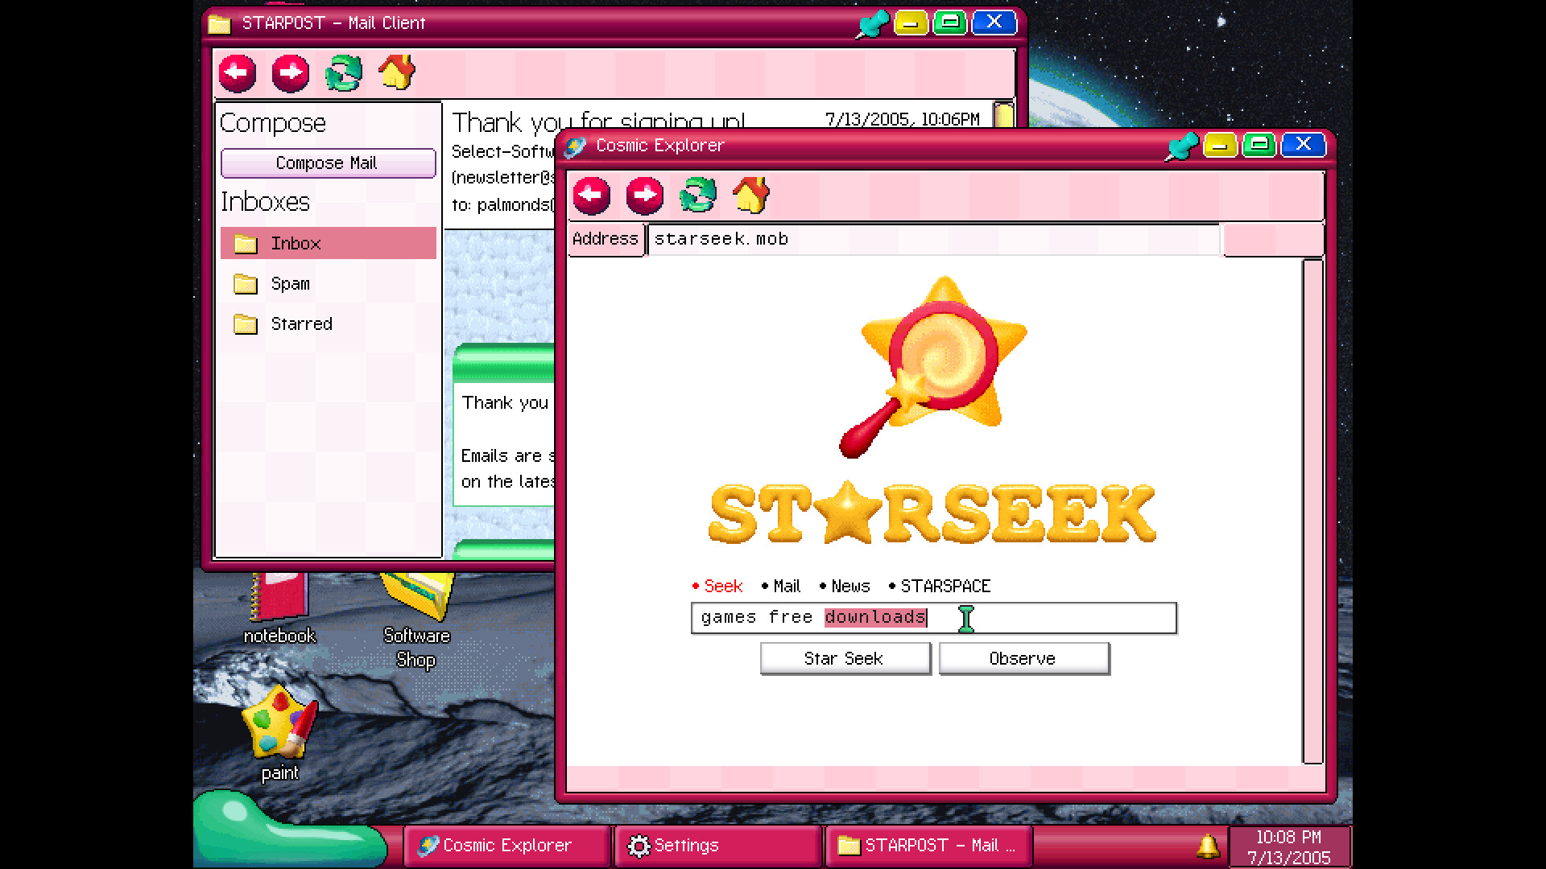Pin the Cosmic Explorer window with the pushpin
The width and height of the screenshot is (1546, 869).
[x=1181, y=145]
